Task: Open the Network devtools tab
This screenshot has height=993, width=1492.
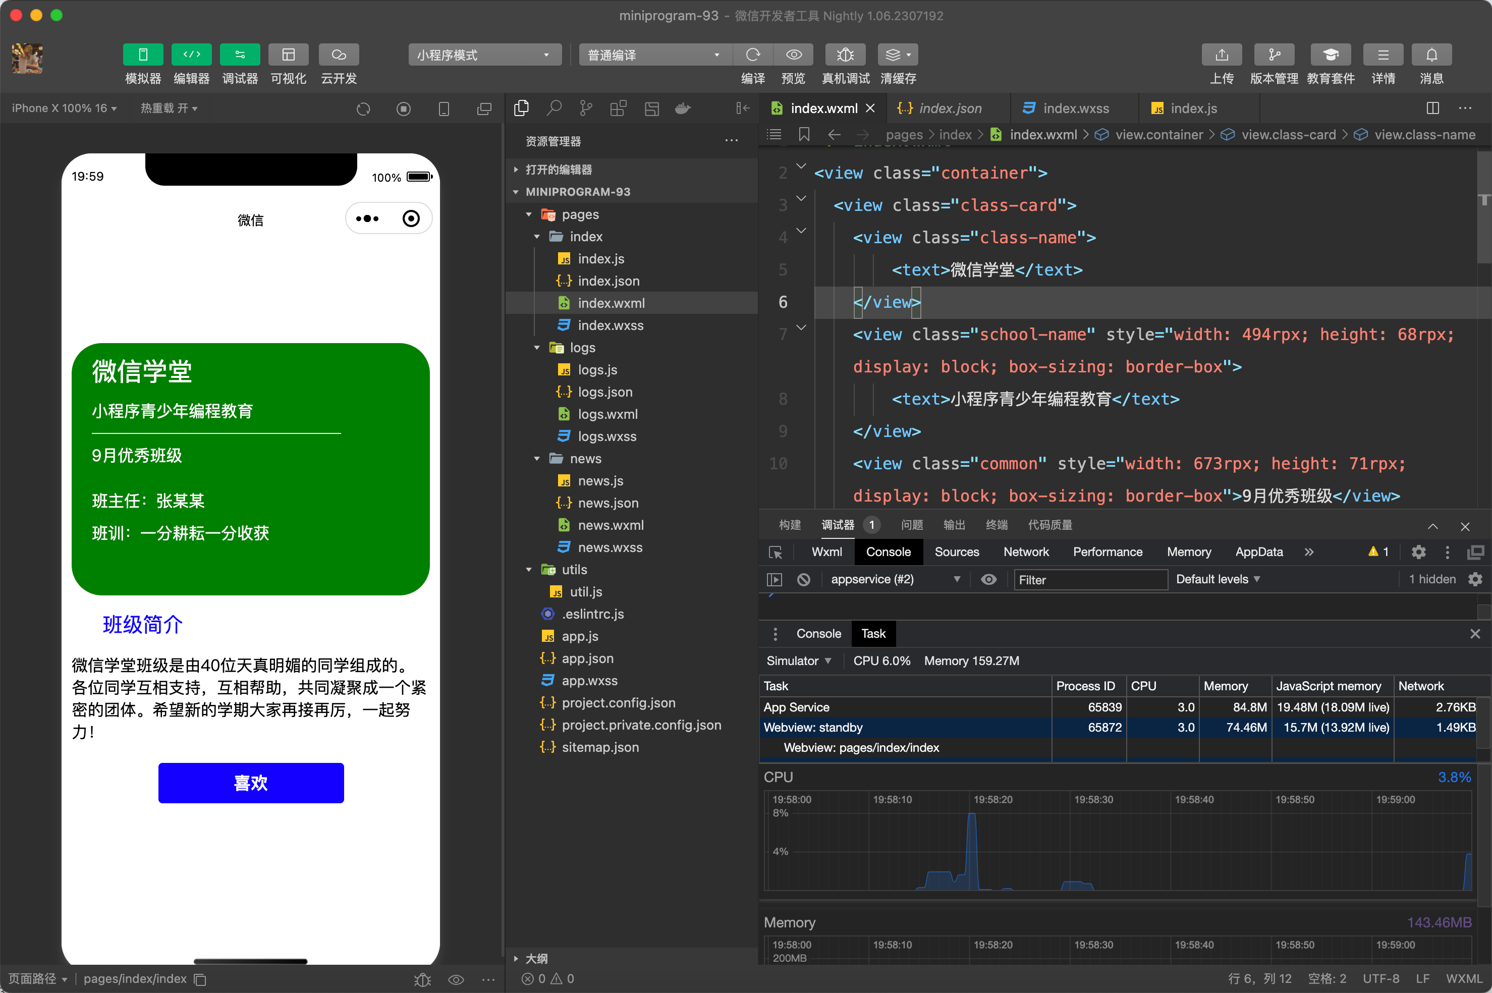Action: pyautogui.click(x=1026, y=552)
